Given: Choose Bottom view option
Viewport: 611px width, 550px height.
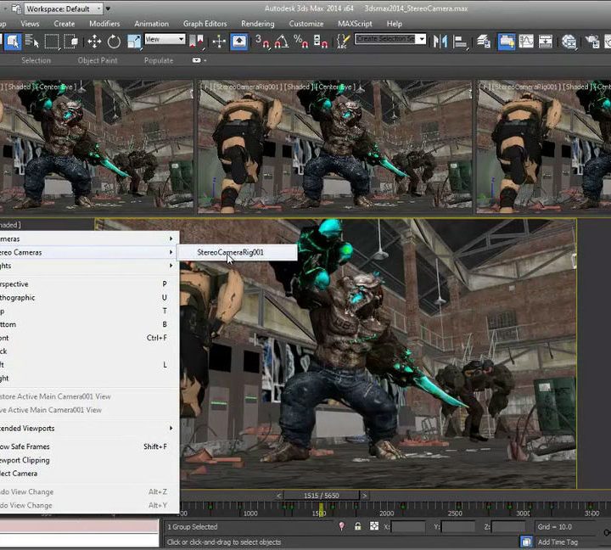Looking at the screenshot, I should click(x=87, y=324).
